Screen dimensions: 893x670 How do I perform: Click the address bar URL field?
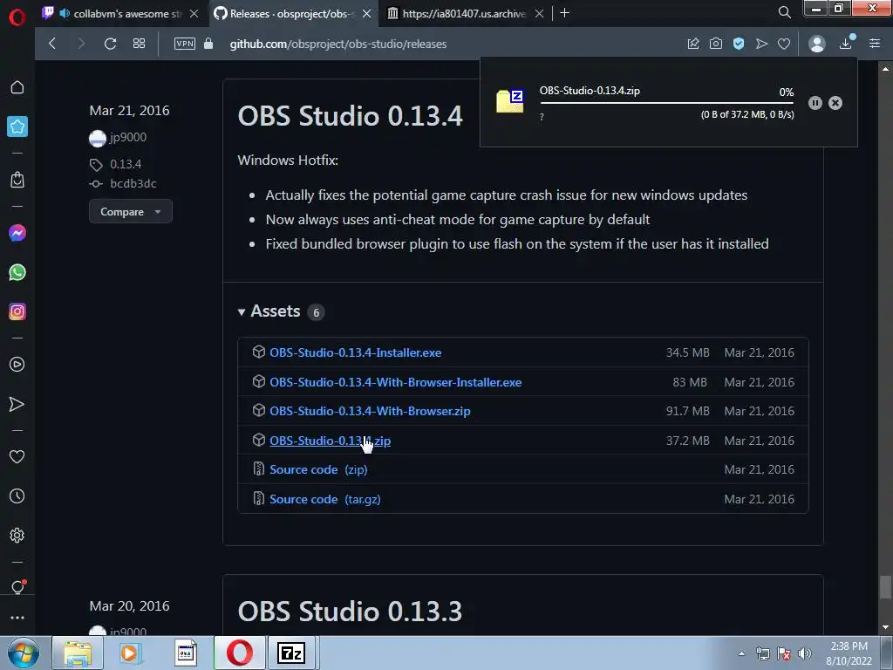(x=338, y=44)
